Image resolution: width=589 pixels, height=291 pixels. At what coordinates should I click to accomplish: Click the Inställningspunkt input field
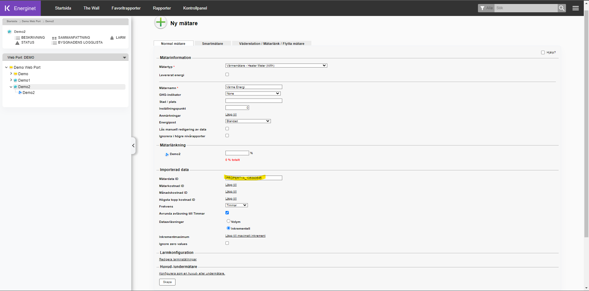[x=237, y=108]
